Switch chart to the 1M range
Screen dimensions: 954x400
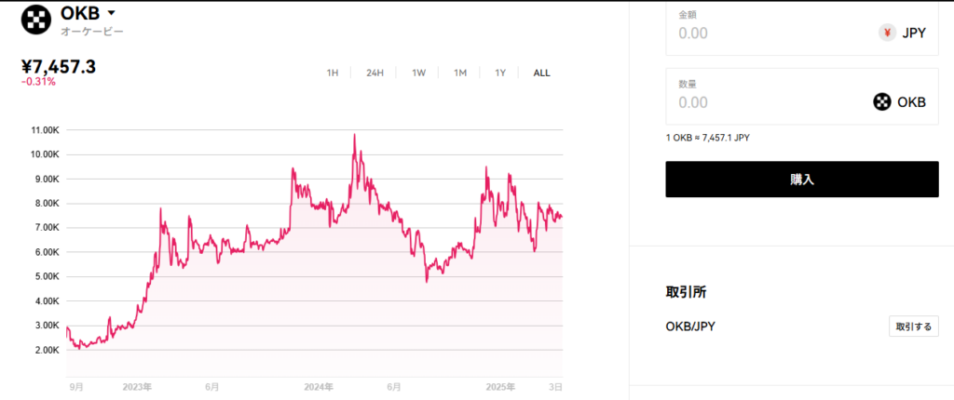coord(460,73)
